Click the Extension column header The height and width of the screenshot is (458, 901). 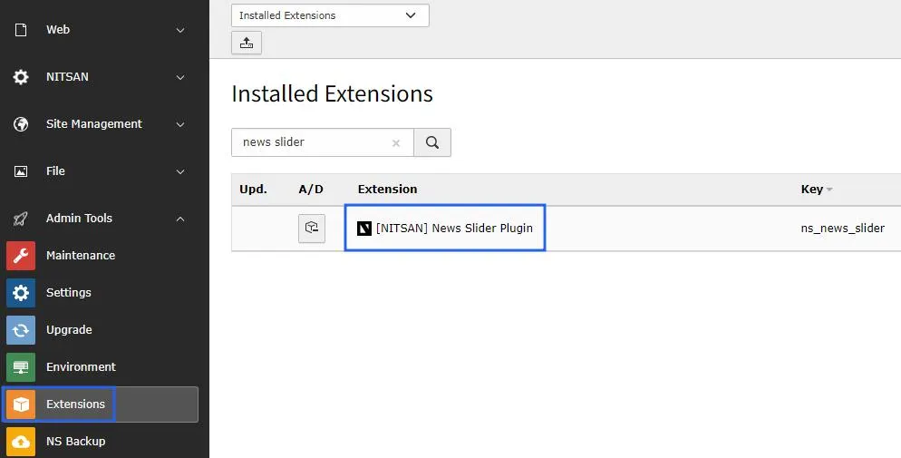point(387,189)
